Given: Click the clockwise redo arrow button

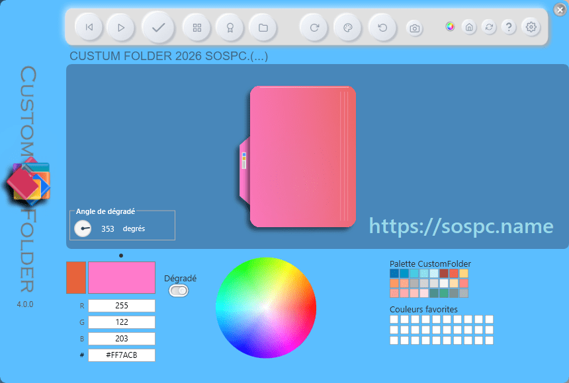Looking at the screenshot, I should 314,28.
